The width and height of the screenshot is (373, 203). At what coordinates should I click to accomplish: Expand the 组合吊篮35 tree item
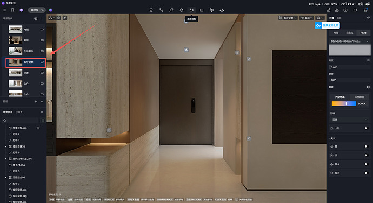pyautogui.click(x=6, y=146)
